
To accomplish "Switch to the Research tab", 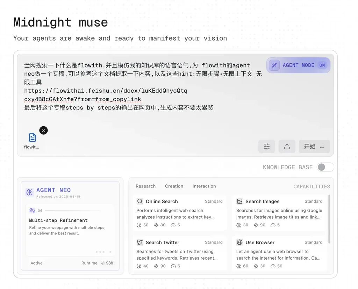I will 146,186.
